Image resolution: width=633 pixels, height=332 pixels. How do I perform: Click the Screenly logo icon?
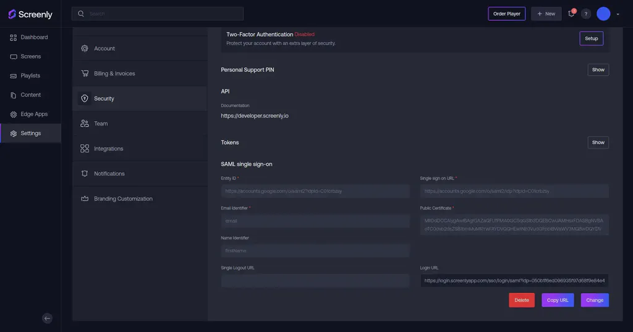tap(12, 14)
